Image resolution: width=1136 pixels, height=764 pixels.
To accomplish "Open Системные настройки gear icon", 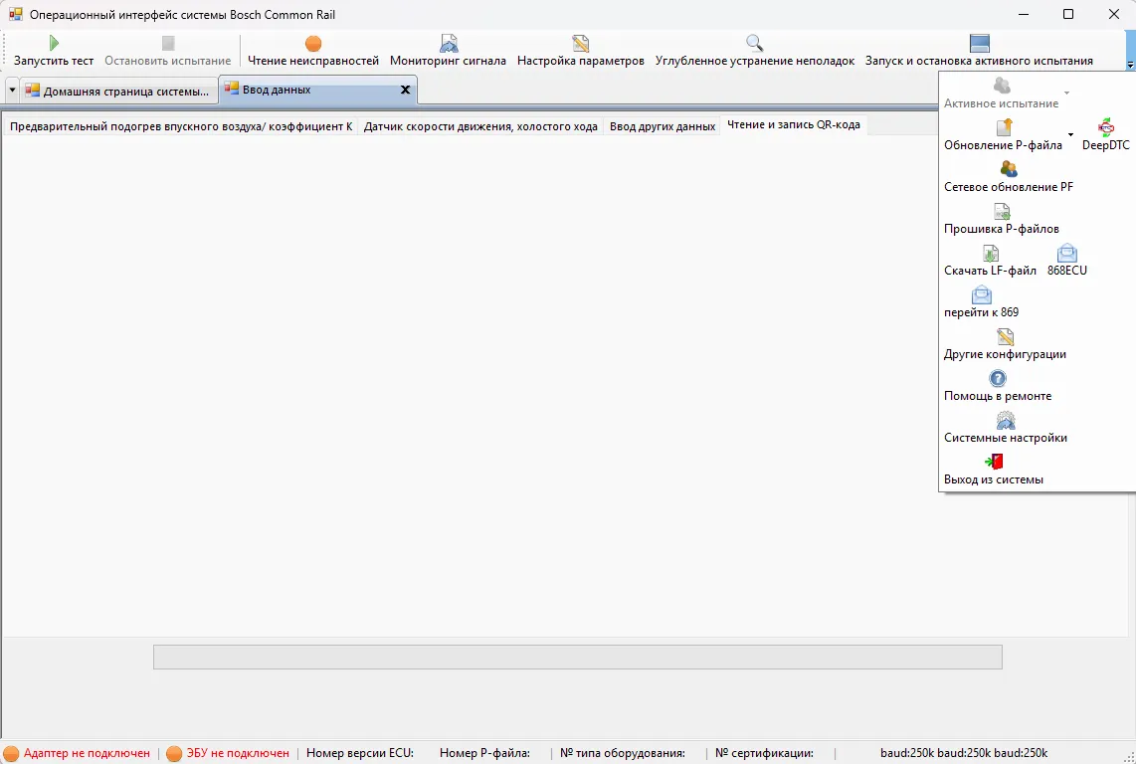I will click(x=1006, y=421).
